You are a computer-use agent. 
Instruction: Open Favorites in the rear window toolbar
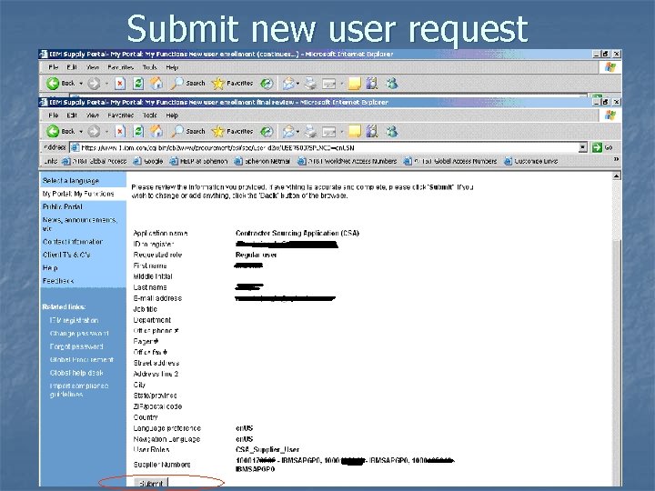click(232, 84)
